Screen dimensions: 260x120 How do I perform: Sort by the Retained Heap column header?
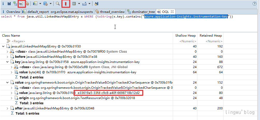point(211,36)
